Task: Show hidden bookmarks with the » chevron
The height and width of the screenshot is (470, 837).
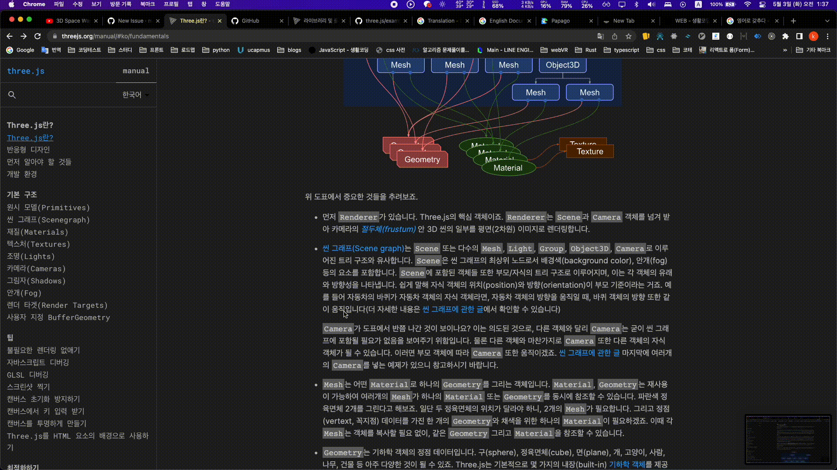Action: coord(785,50)
